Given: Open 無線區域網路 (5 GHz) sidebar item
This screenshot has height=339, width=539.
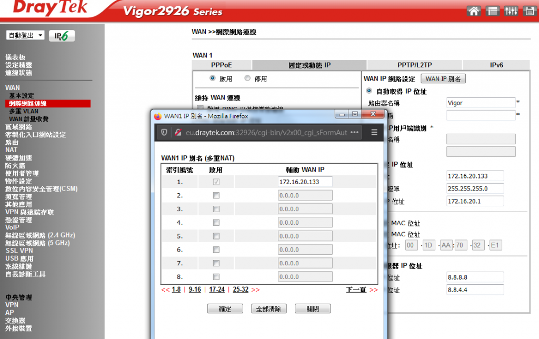Looking at the screenshot, I should point(37,243).
